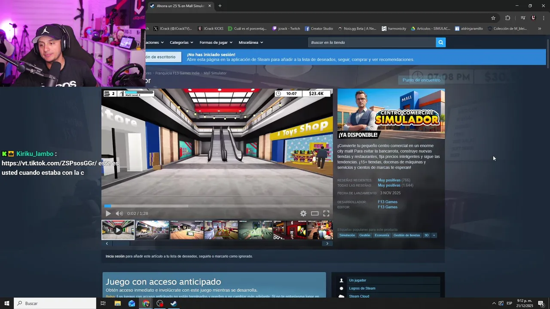Viewport: 550px width, 309px height.
Task: Select the fifth screenshot thumbnail
Action: tap(255, 230)
